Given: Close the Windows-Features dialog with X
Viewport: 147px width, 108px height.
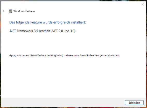Looking at the screenshot, I should [x=143, y=4].
